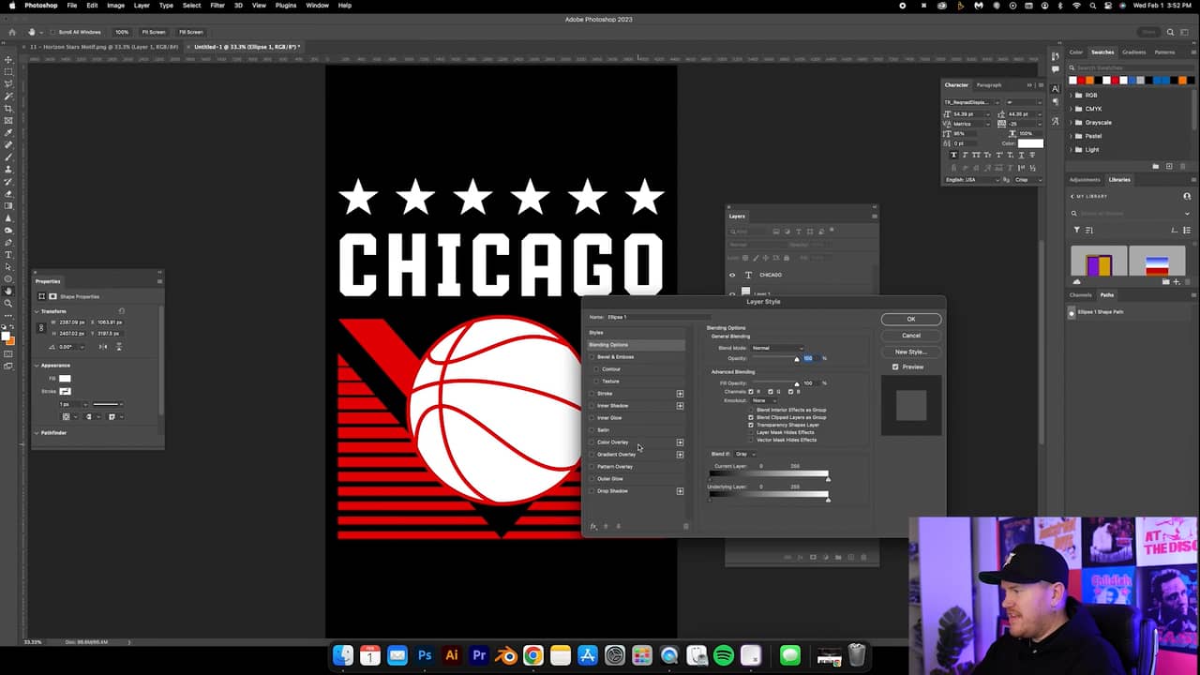
Task: Select the Crop tool
Action: (8, 109)
